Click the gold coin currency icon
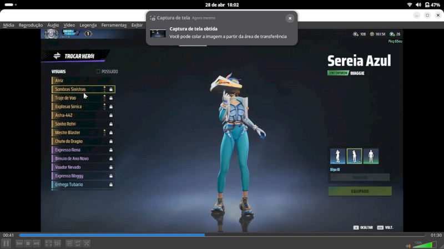The image size is (444, 249). click(372, 34)
